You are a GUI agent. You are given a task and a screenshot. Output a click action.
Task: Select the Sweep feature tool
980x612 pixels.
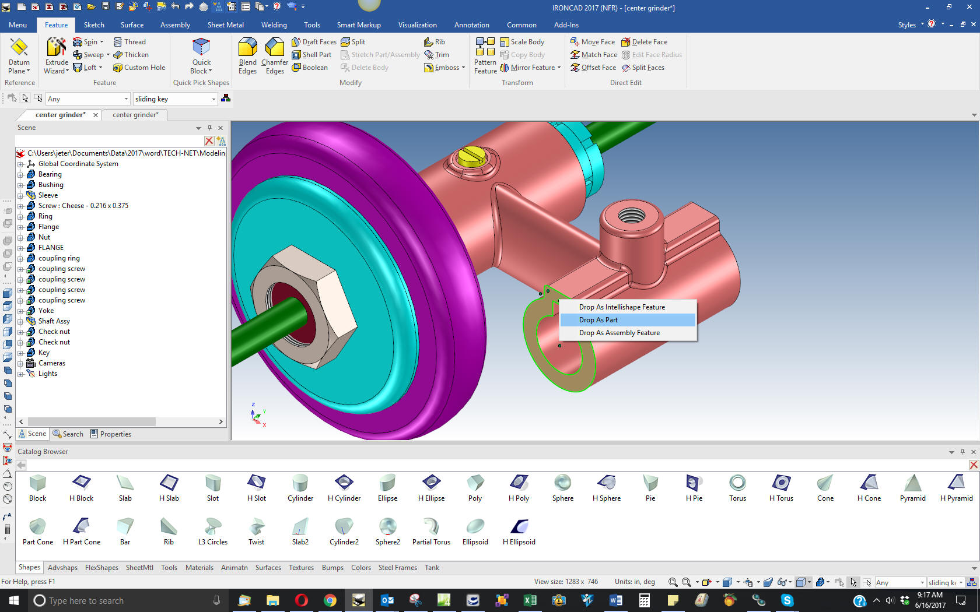91,55
